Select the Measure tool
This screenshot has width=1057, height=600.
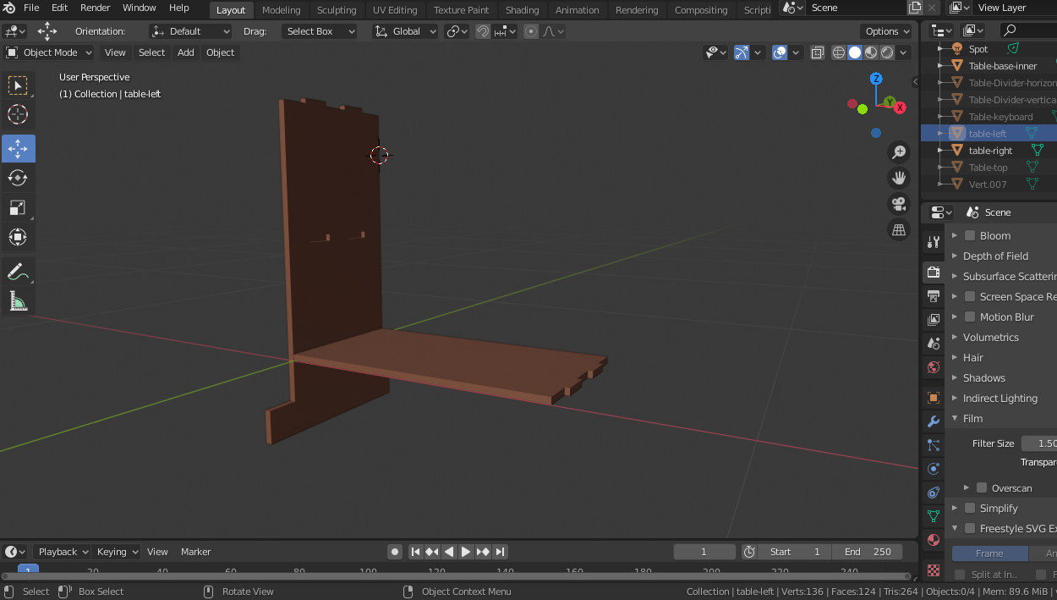coord(18,301)
